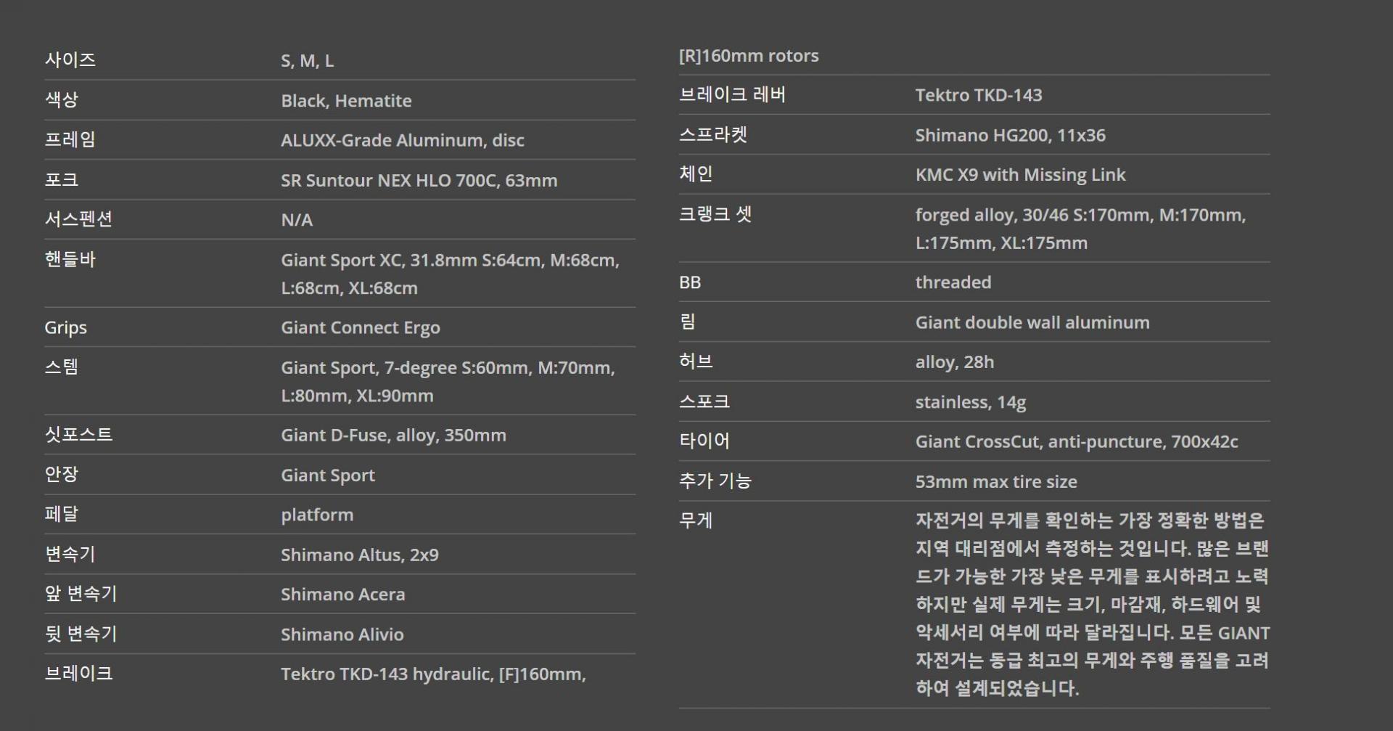This screenshot has width=1393, height=731.
Task: Click the "포크" label
Action: pyautogui.click(x=62, y=179)
